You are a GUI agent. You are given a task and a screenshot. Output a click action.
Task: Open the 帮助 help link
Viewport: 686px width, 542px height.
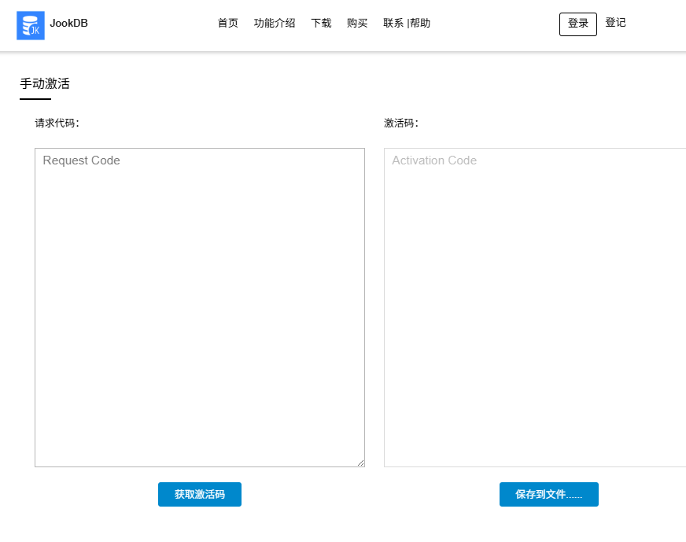click(x=420, y=24)
